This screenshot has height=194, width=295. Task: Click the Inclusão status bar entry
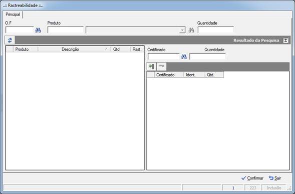(x=274, y=188)
